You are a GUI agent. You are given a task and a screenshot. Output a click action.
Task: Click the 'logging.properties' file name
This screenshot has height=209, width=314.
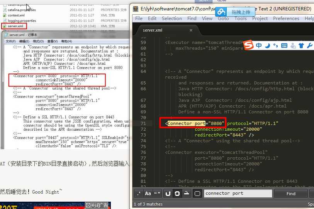pos(22,20)
